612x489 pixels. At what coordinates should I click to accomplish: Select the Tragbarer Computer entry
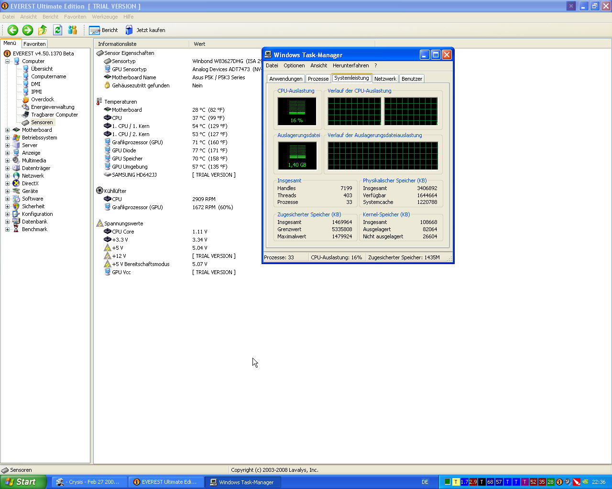click(55, 115)
